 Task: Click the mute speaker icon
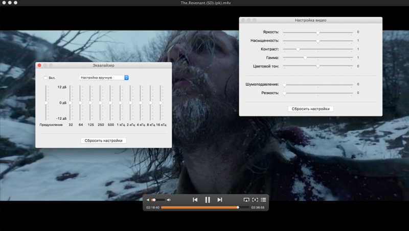pyautogui.click(x=148, y=200)
